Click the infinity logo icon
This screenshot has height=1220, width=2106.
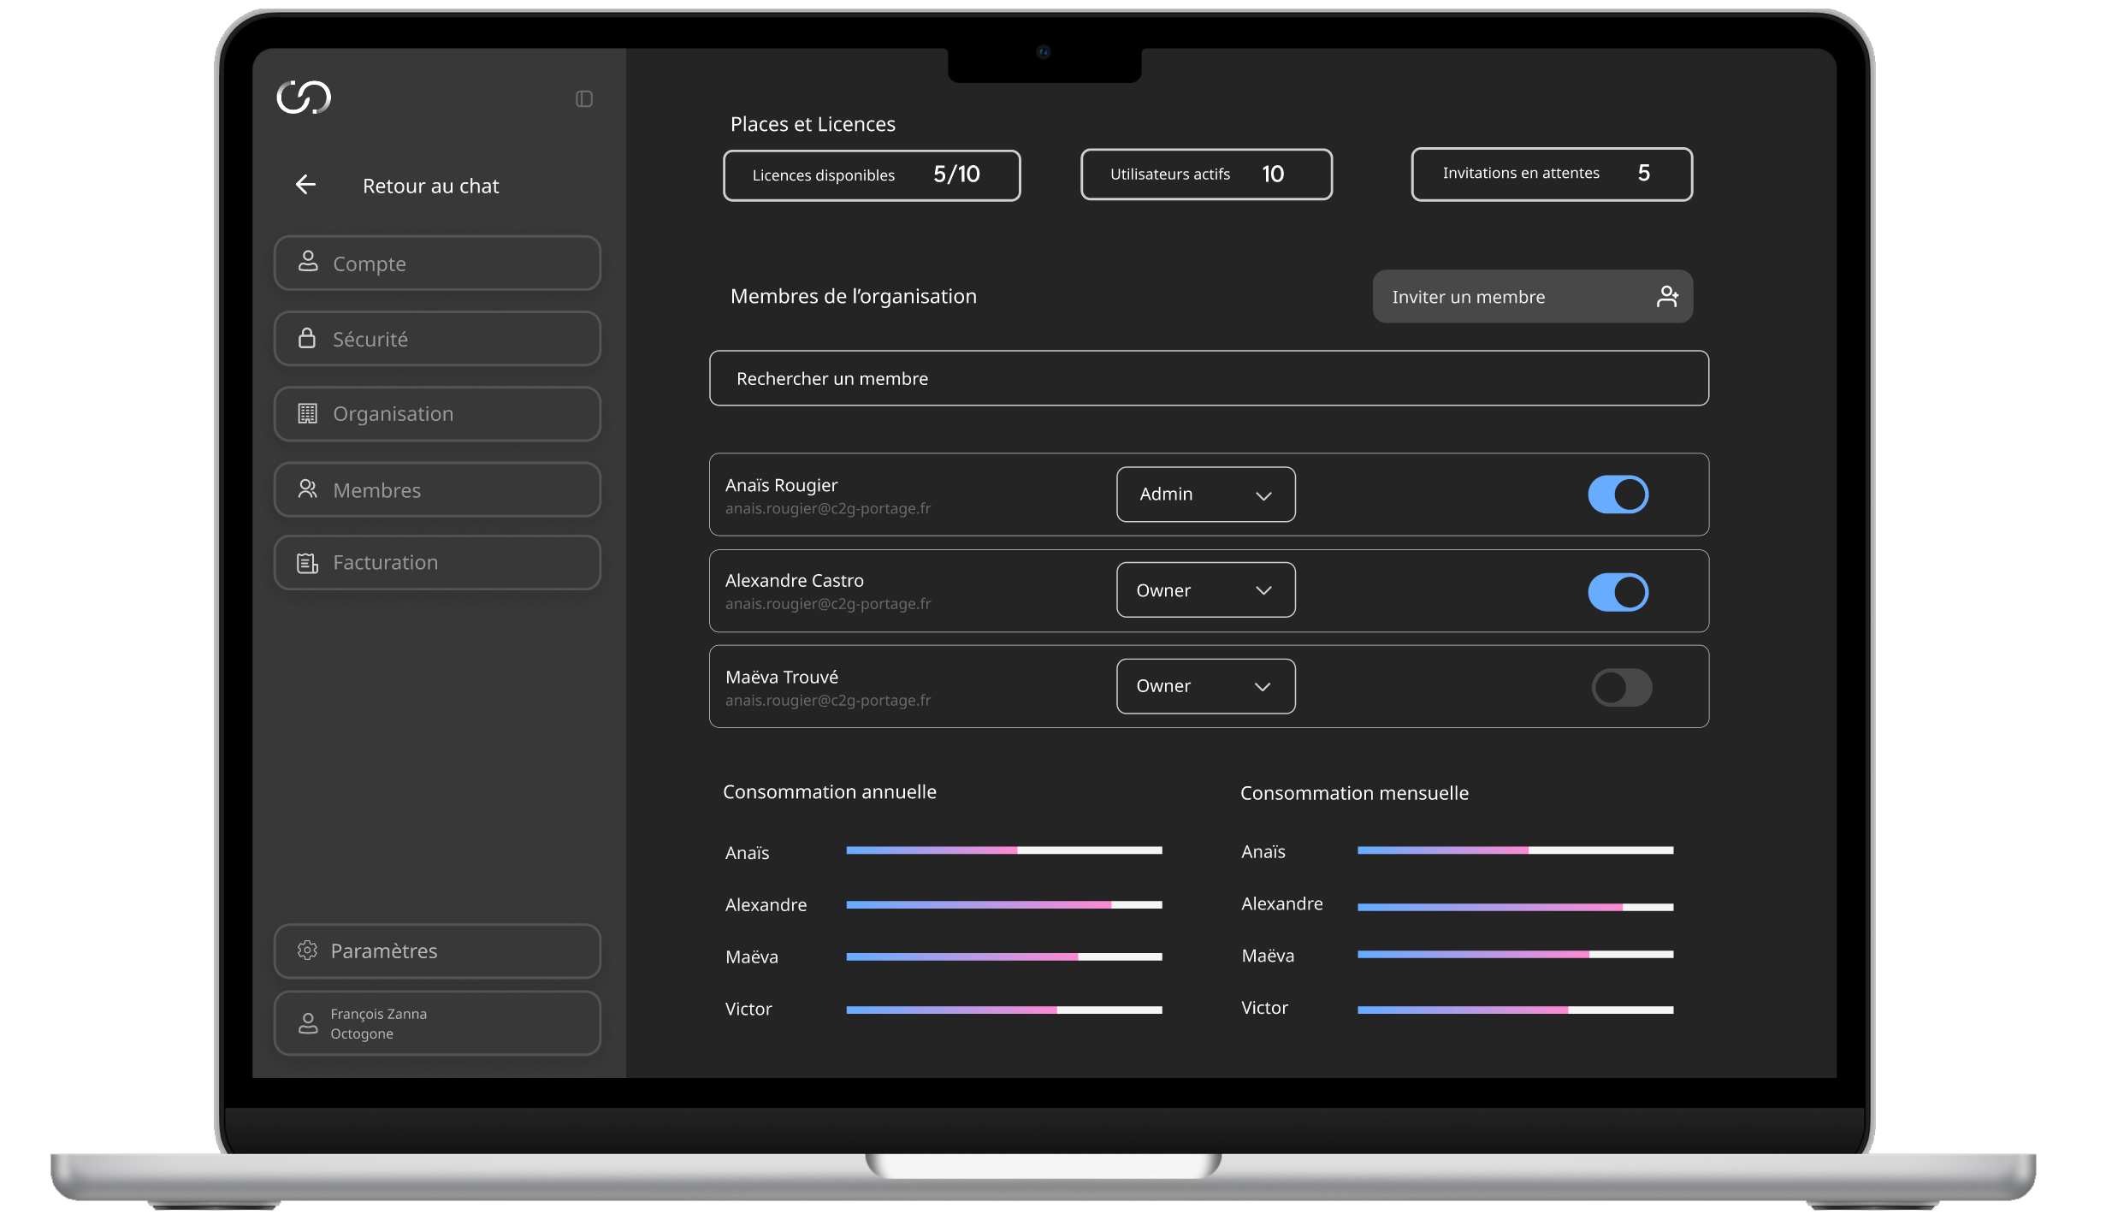(304, 97)
